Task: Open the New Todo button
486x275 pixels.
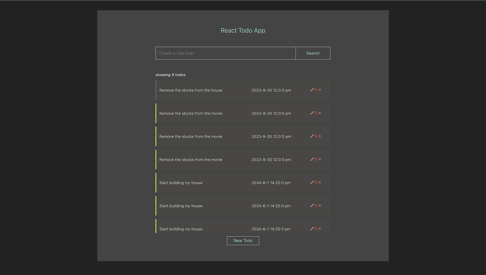Action: point(243,241)
